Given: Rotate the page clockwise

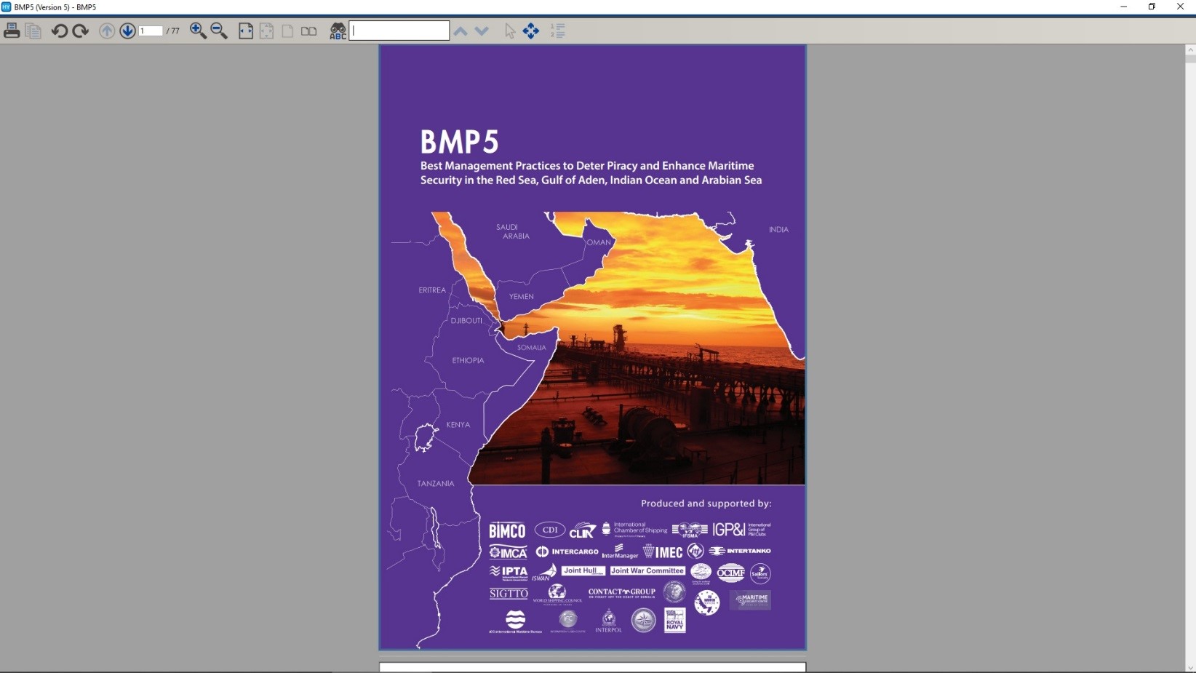Looking at the screenshot, I should [81, 31].
